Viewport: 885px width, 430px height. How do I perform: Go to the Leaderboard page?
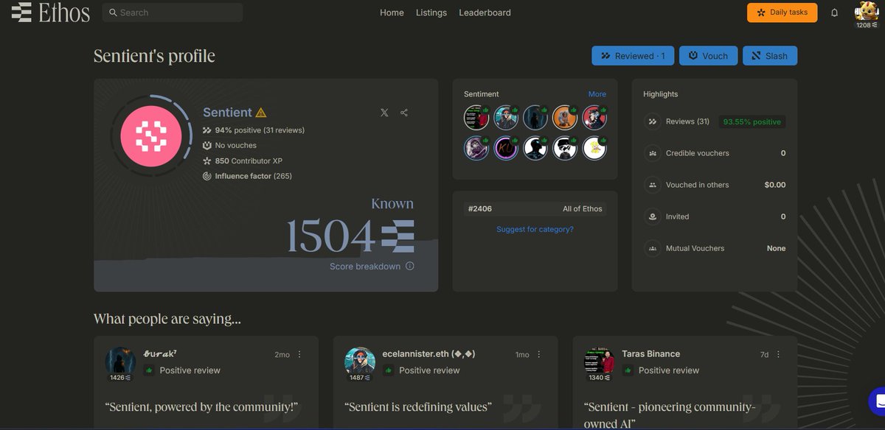tap(485, 13)
